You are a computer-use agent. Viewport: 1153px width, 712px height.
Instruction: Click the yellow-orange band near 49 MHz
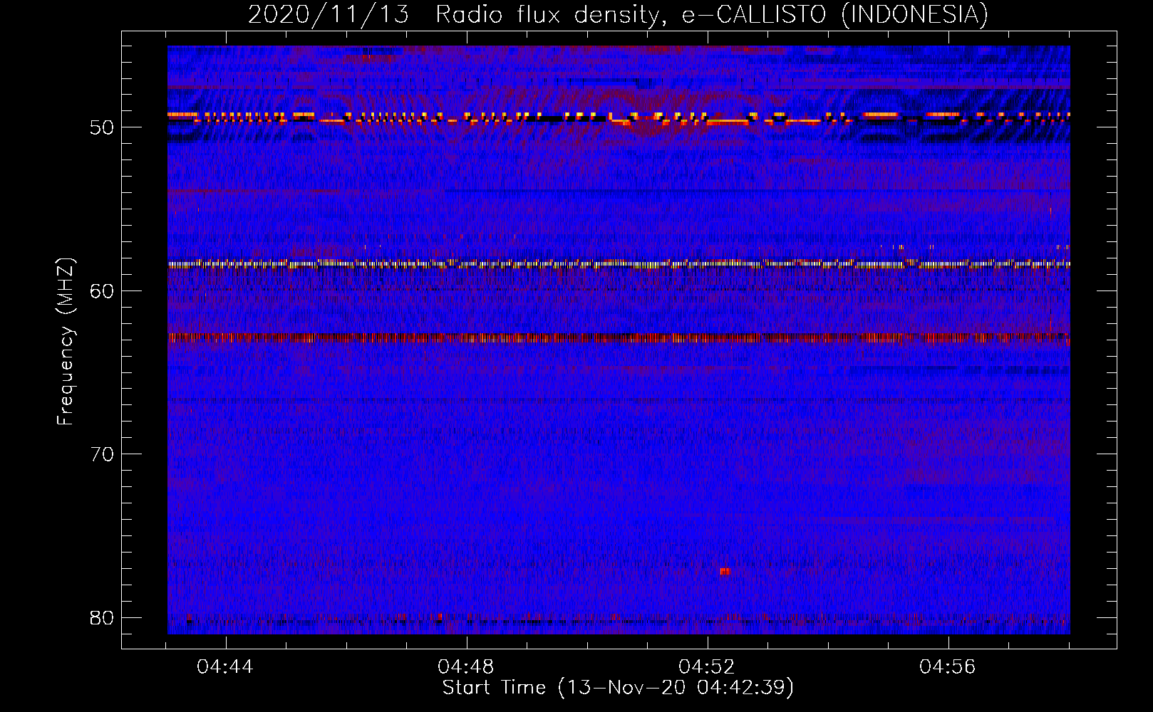(x=619, y=117)
